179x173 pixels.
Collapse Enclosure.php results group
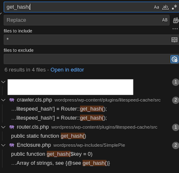[x=3, y=145]
